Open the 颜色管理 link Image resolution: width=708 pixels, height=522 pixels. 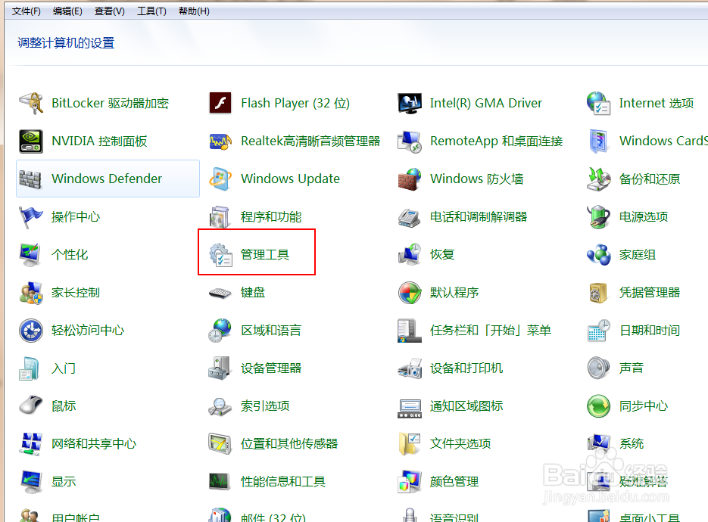pyautogui.click(x=454, y=482)
